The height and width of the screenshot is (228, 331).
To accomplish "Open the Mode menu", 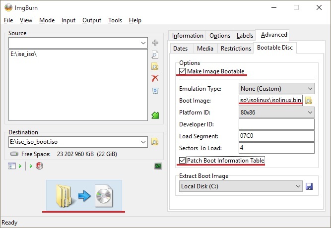I will (x=47, y=20).
